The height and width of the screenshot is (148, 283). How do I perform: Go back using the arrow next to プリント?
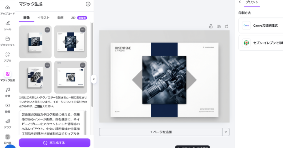pyautogui.click(x=240, y=2)
